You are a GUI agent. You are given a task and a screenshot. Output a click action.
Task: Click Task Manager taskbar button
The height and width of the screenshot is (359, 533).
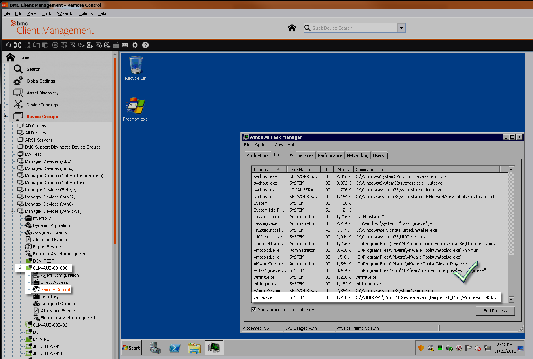214,348
